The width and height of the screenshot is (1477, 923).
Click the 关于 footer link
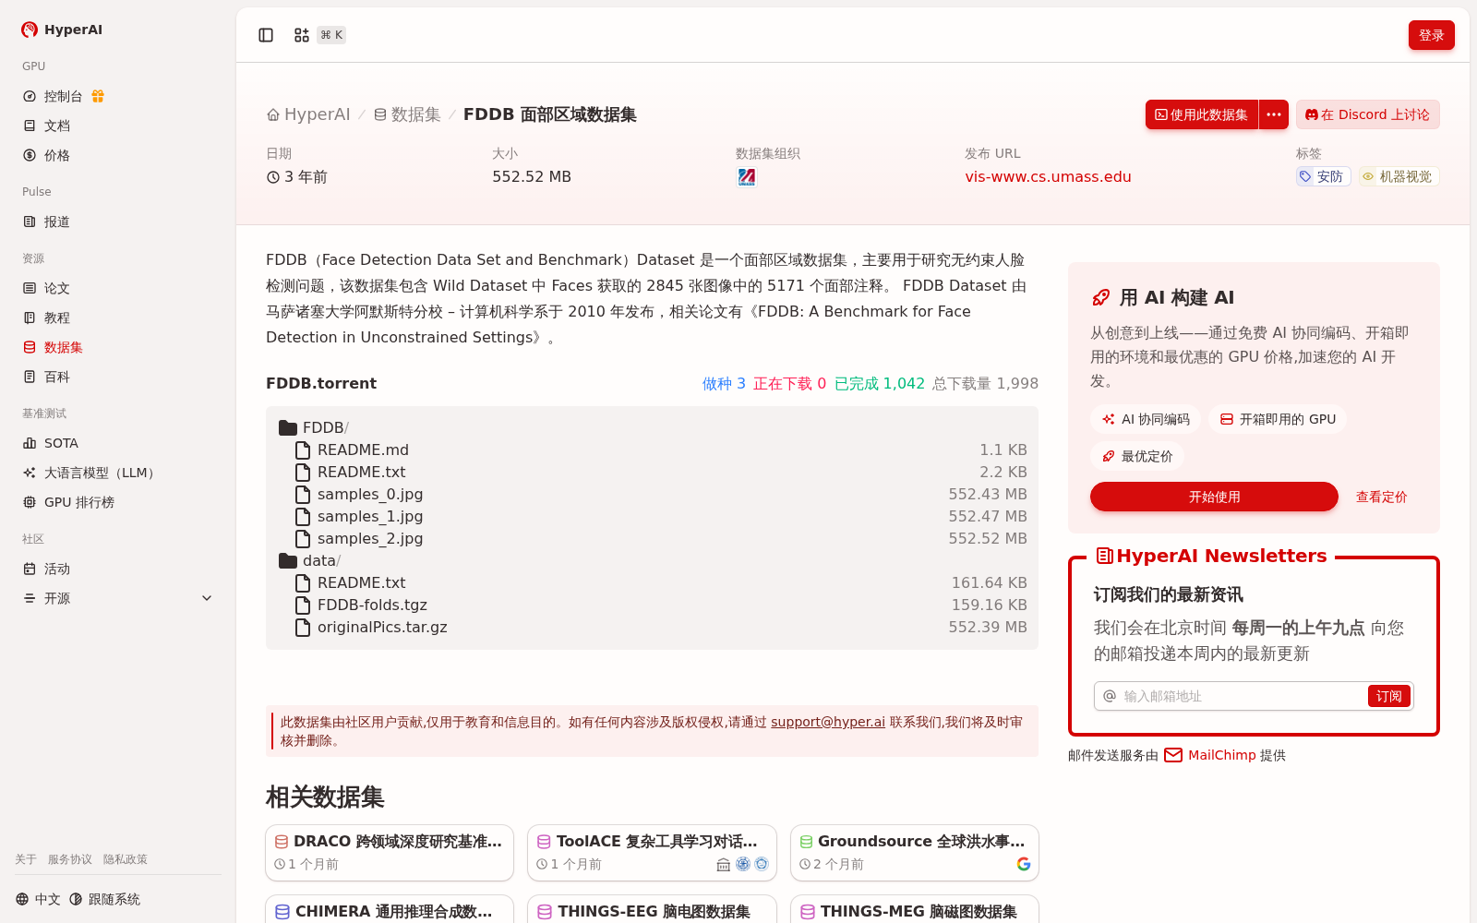click(x=26, y=859)
